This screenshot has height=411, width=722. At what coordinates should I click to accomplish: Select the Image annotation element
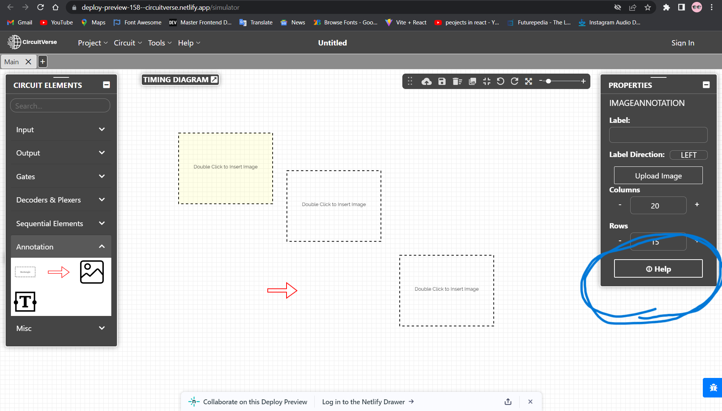(92, 272)
